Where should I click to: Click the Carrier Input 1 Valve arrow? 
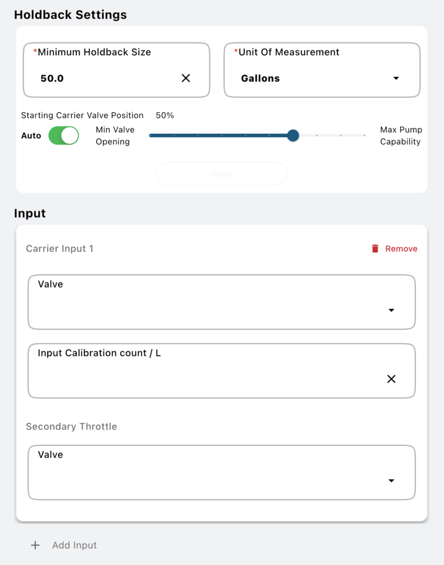coord(391,310)
